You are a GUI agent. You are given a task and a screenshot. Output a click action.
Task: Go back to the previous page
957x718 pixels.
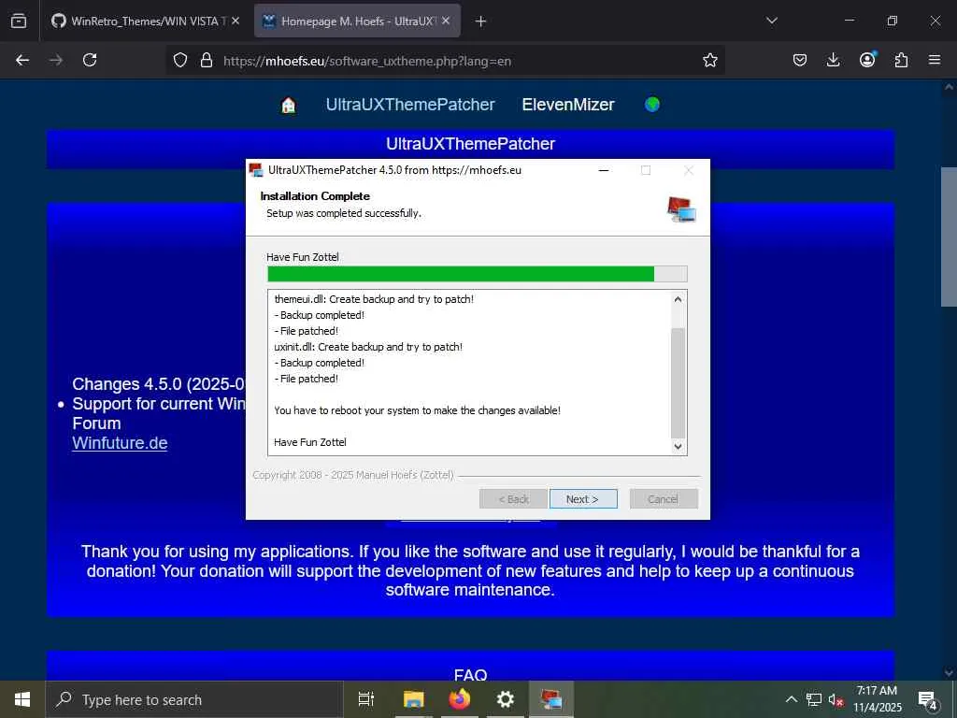coord(22,60)
